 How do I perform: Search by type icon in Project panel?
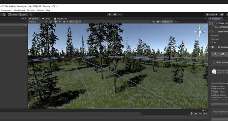[x=192, y=114]
